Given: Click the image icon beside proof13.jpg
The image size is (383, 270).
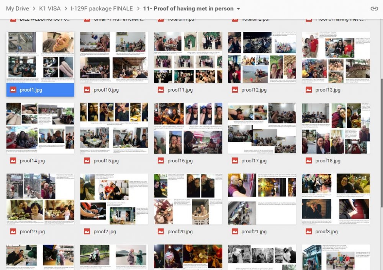Looking at the screenshot, I should point(309,90).
